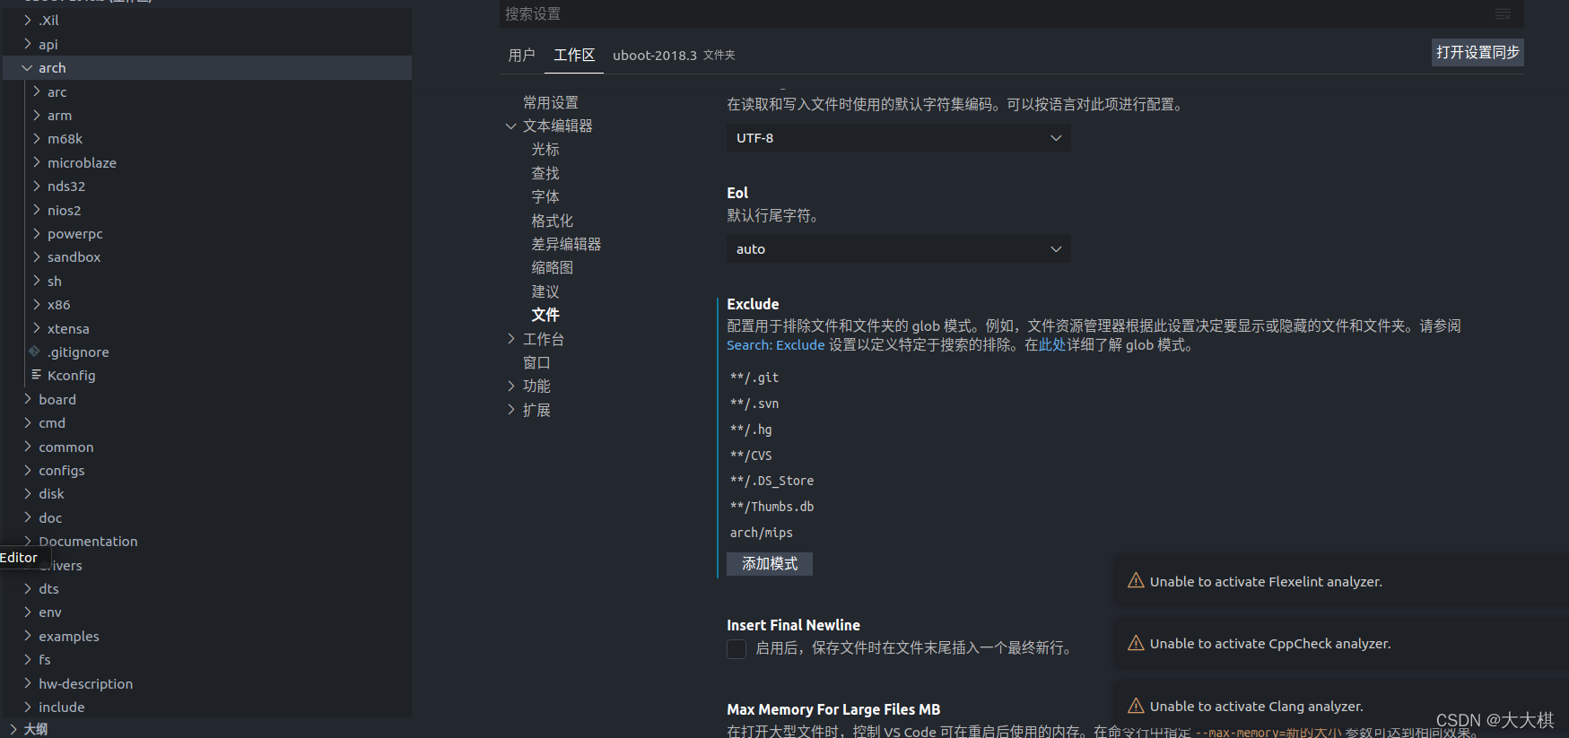This screenshot has width=1569, height=738.
Task: Expand the sandbox folder
Action: 37,256
